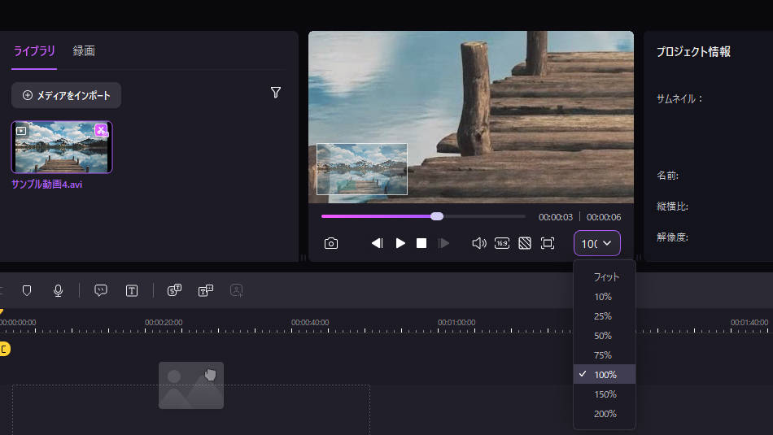Open the preview zoom level dropdown

click(596, 243)
